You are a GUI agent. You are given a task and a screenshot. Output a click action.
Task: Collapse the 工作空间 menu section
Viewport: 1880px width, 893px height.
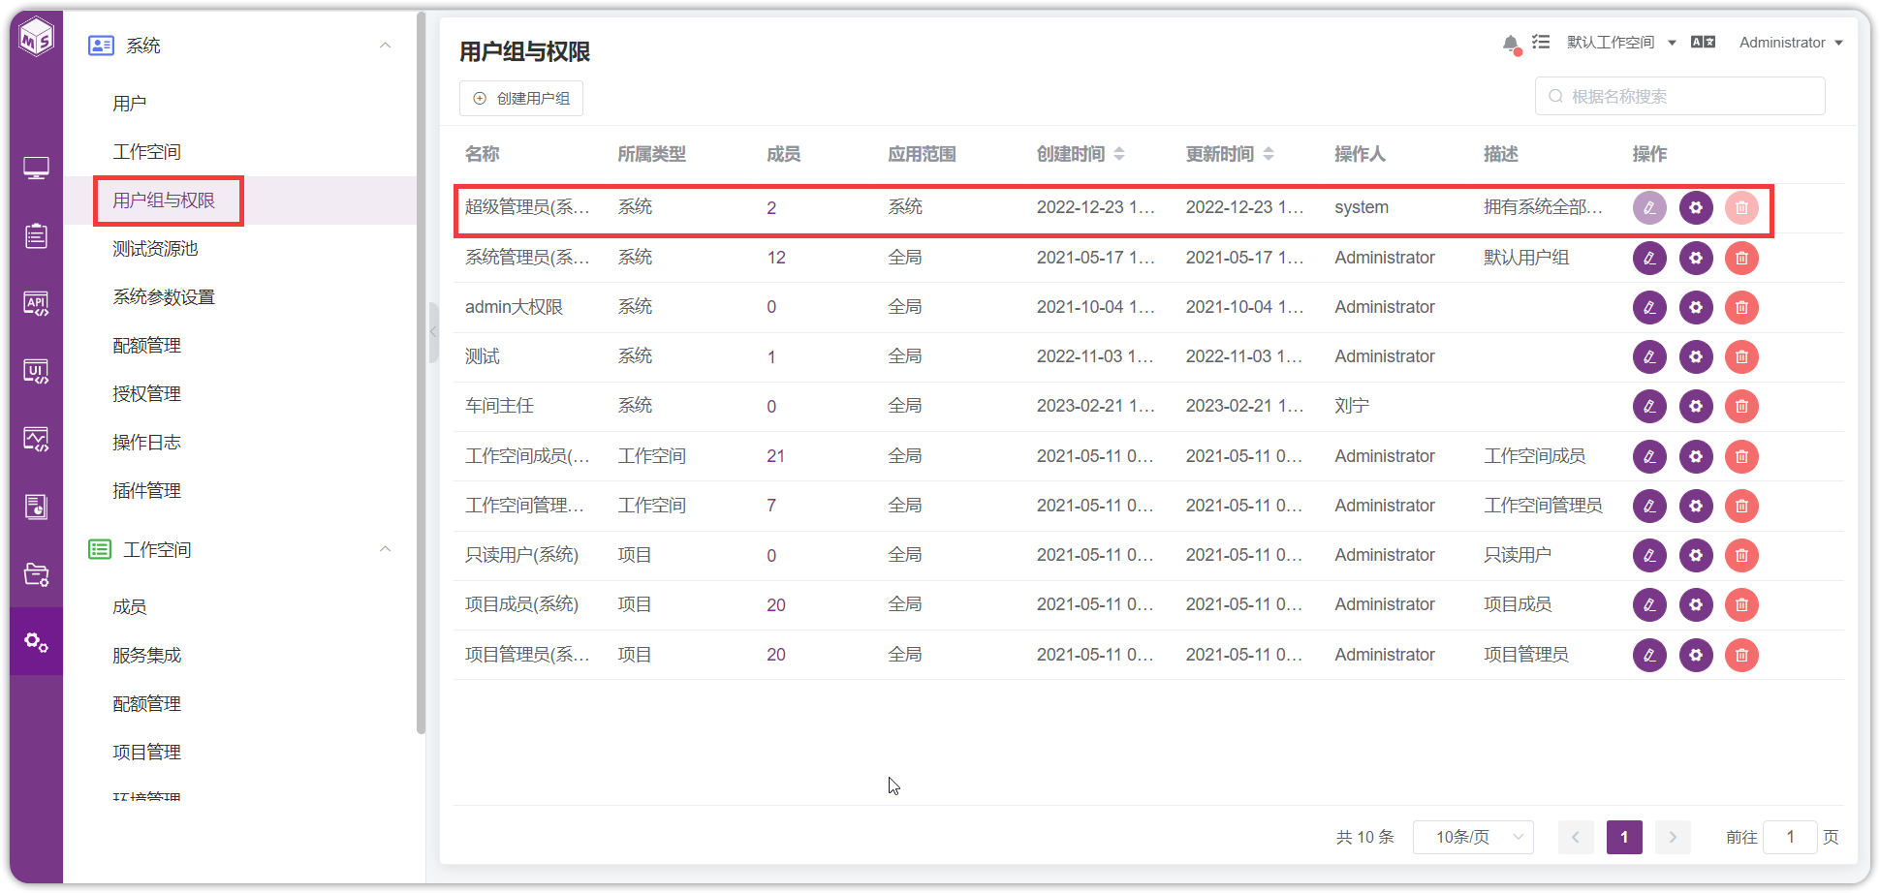pos(386,549)
